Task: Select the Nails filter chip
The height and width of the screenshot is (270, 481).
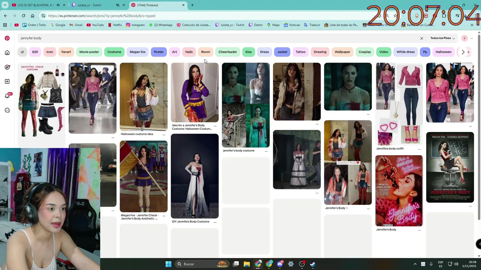Action: tap(189, 52)
